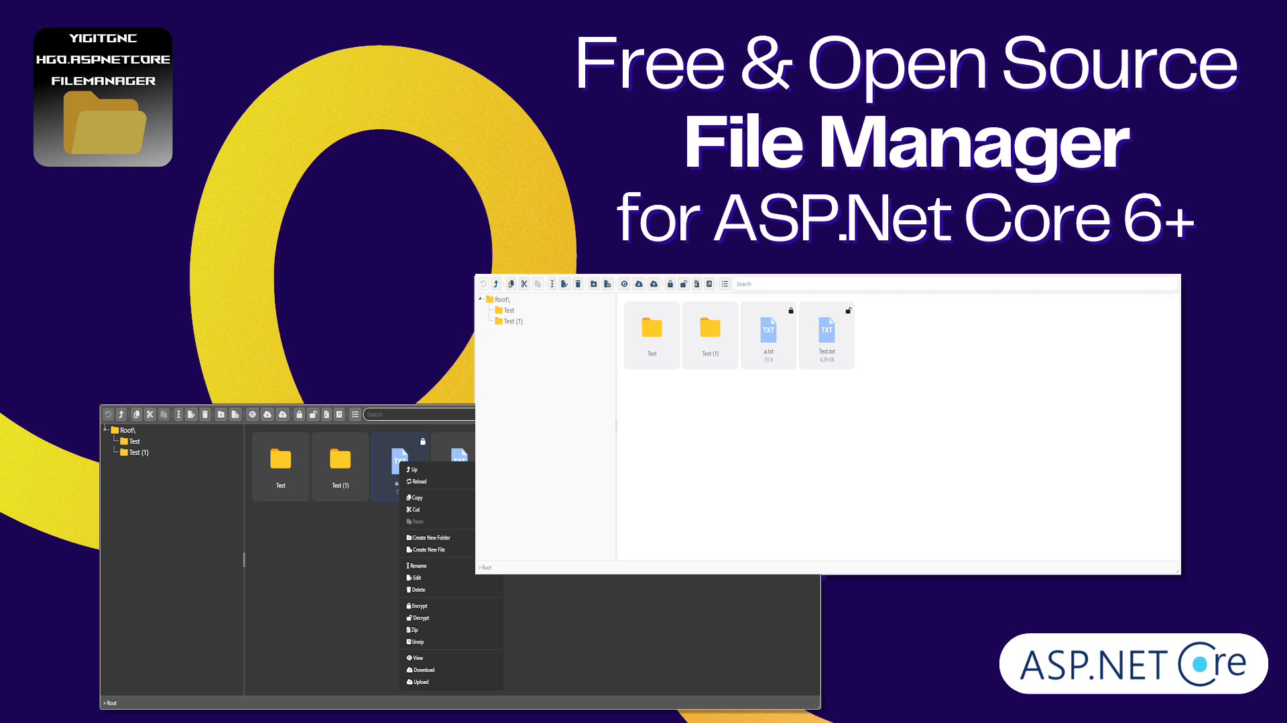Click View eye icon in light file manager toolbar
The width and height of the screenshot is (1287, 723).
[x=624, y=284]
